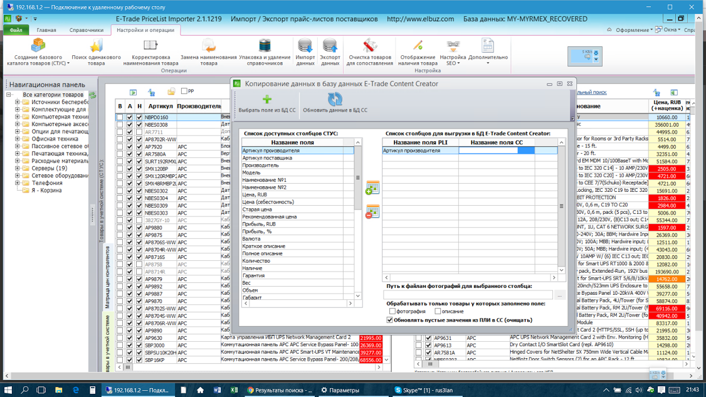Image resolution: width=706 pixels, height=397 pixels.
Task: Refresh navigation panel category tree
Action: click(x=93, y=95)
